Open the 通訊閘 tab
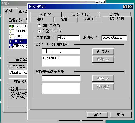 46,14
